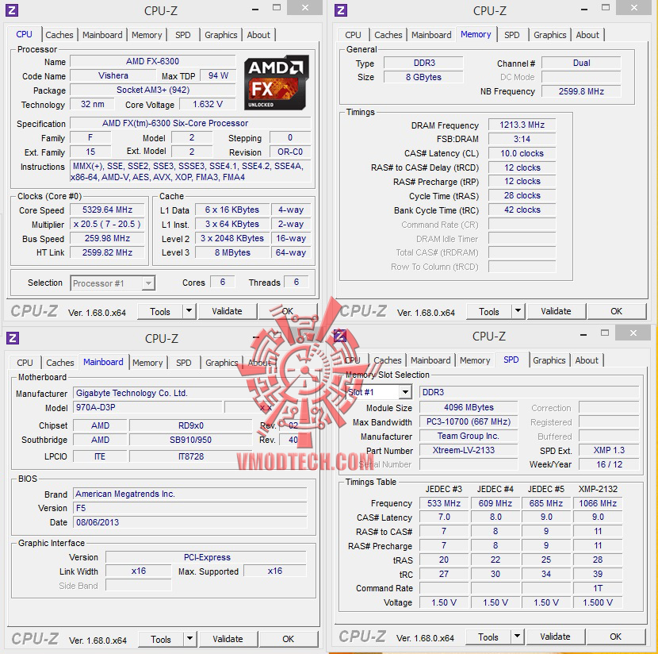
Task: Open About tab in top-right Memory window
Action: [x=587, y=35]
